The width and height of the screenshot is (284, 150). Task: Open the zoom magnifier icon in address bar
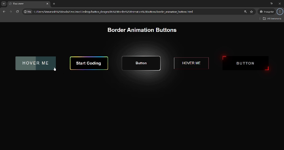pyautogui.click(x=246, y=12)
